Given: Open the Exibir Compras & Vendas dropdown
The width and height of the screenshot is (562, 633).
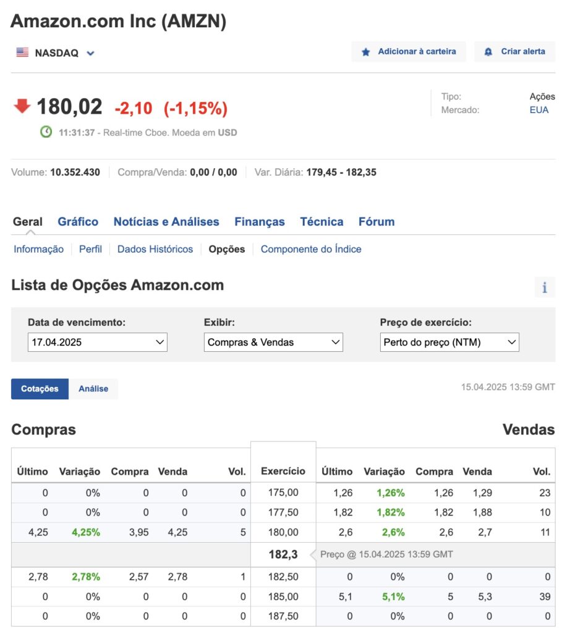Looking at the screenshot, I should coord(273,342).
